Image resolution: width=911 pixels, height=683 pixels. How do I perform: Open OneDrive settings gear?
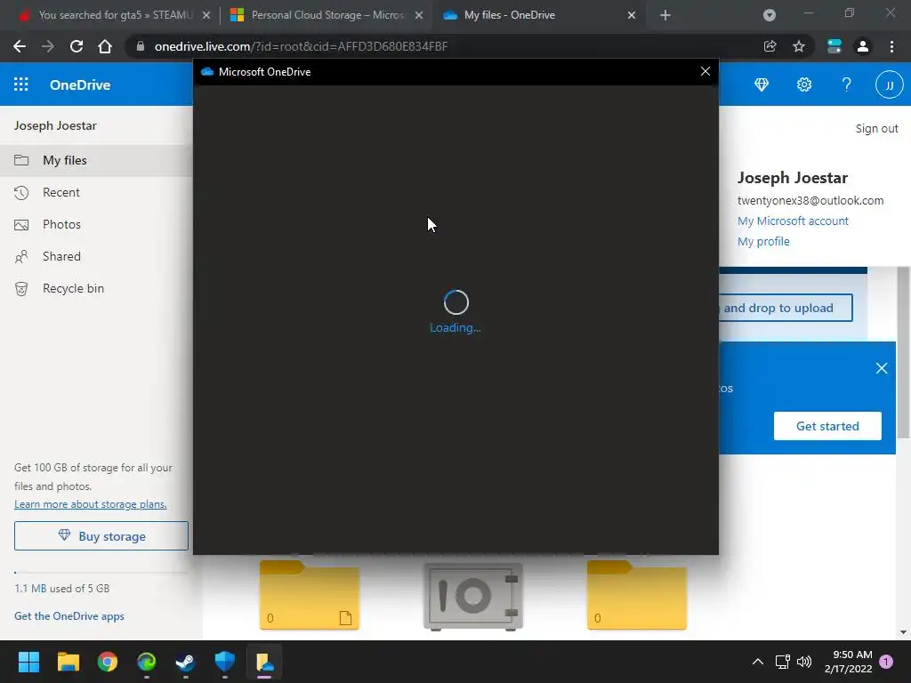click(804, 84)
